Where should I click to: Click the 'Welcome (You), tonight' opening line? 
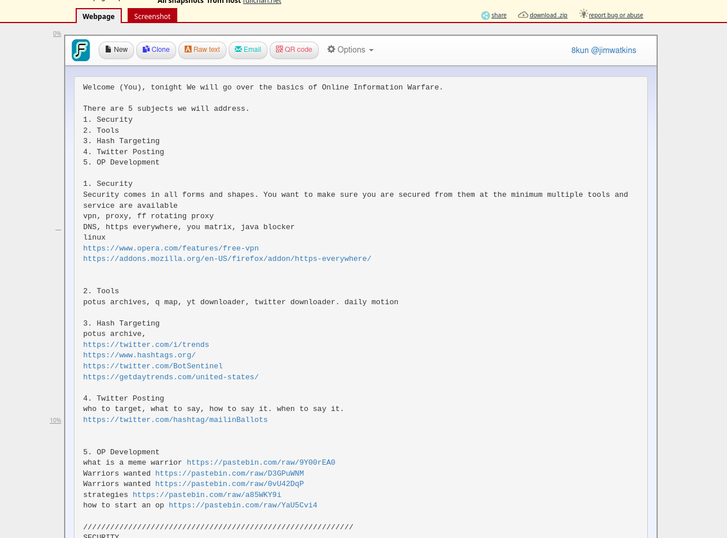pyautogui.click(x=263, y=88)
